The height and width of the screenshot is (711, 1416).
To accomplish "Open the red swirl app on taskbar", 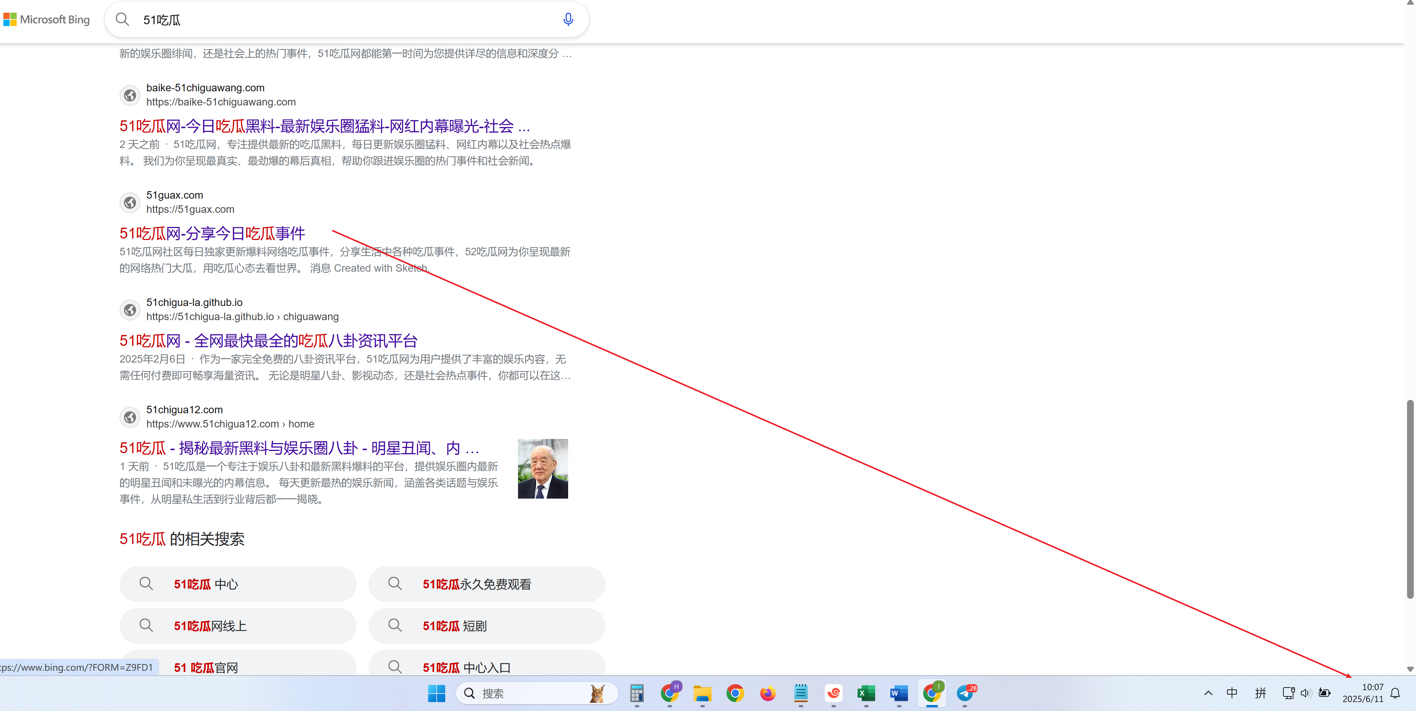I will 833,693.
